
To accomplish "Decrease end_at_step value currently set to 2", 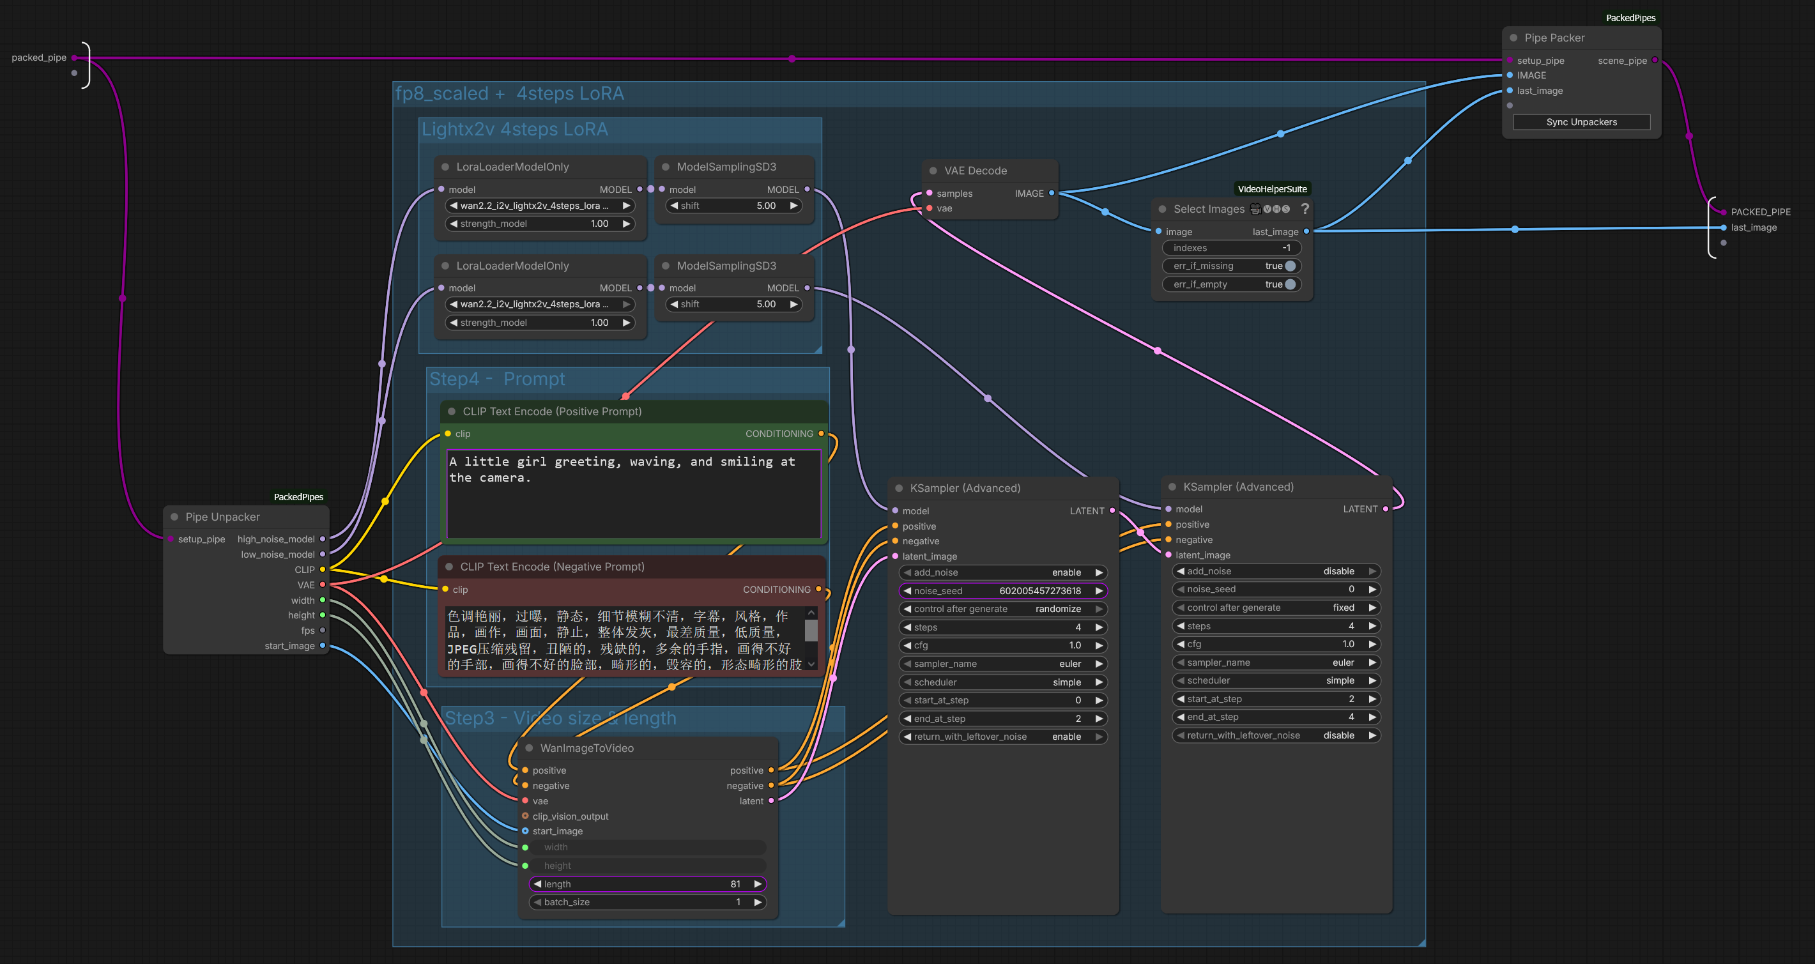I will click(x=907, y=718).
